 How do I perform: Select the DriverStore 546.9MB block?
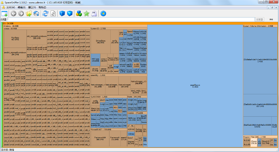click(101, 42)
